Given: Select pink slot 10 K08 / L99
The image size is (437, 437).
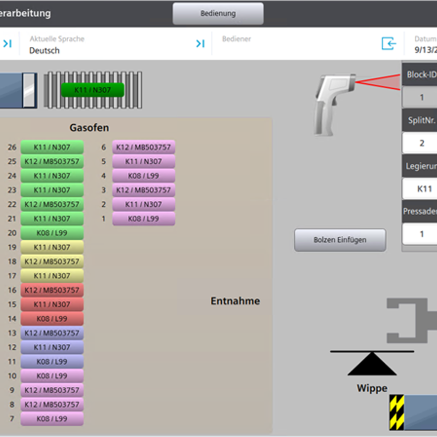Looking at the screenshot, I should pyautogui.click(x=52, y=376).
